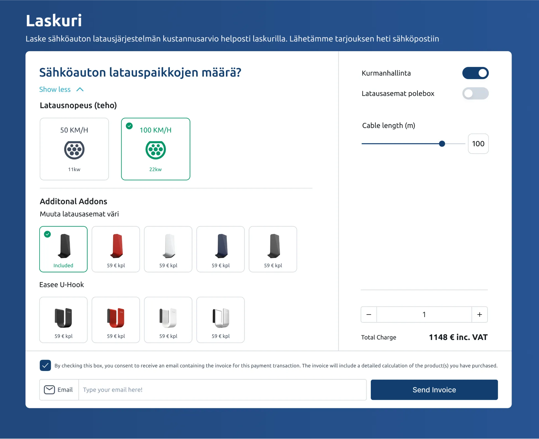This screenshot has width=539, height=439.
Task: Select the 50 KM/H 11kw charging option
Action: click(x=74, y=149)
